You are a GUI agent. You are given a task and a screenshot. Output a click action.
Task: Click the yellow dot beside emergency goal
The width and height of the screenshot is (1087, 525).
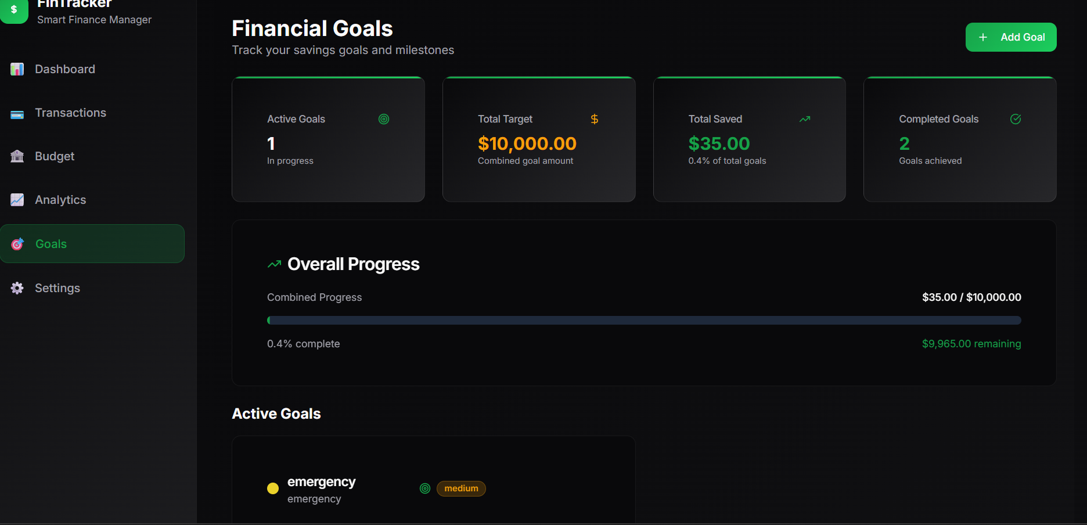click(273, 488)
